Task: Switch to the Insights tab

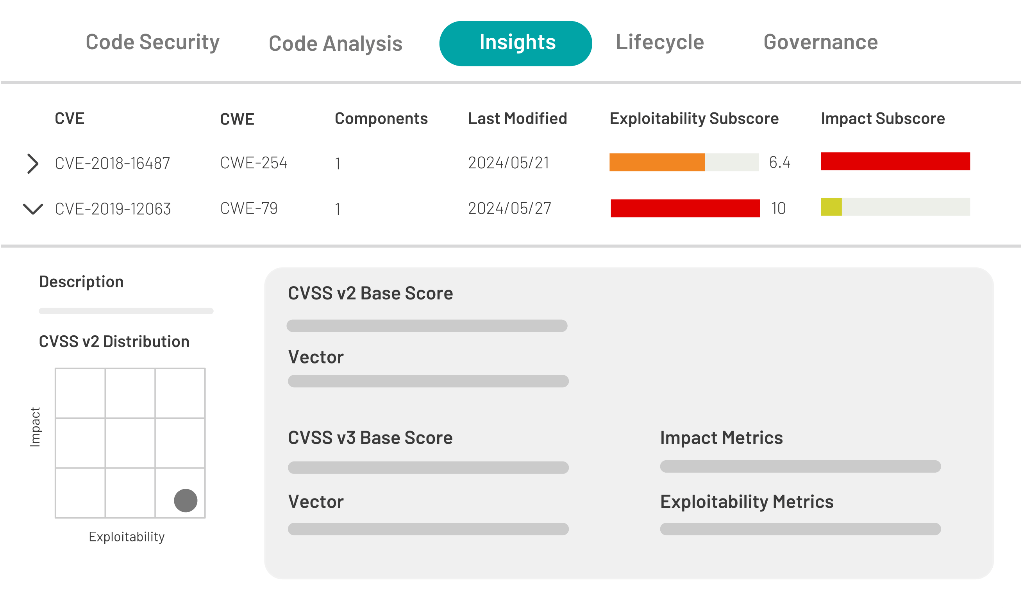Action: [515, 42]
